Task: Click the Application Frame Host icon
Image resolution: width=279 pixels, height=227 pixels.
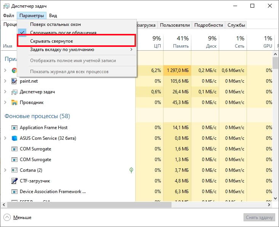Action: [14, 128]
